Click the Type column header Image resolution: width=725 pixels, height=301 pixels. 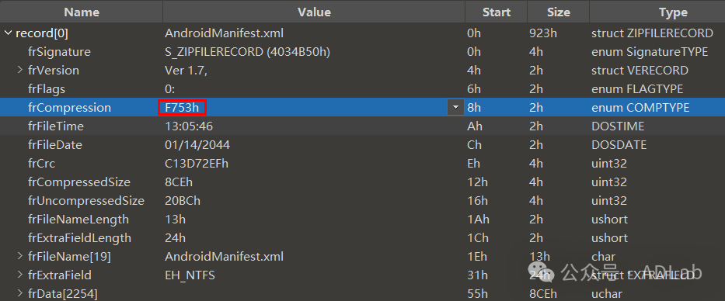coord(657,12)
